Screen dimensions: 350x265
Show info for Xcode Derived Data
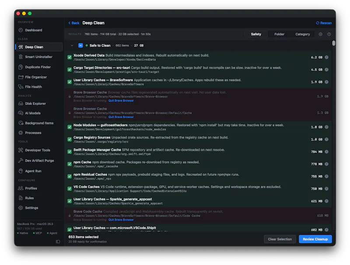click(326, 57)
